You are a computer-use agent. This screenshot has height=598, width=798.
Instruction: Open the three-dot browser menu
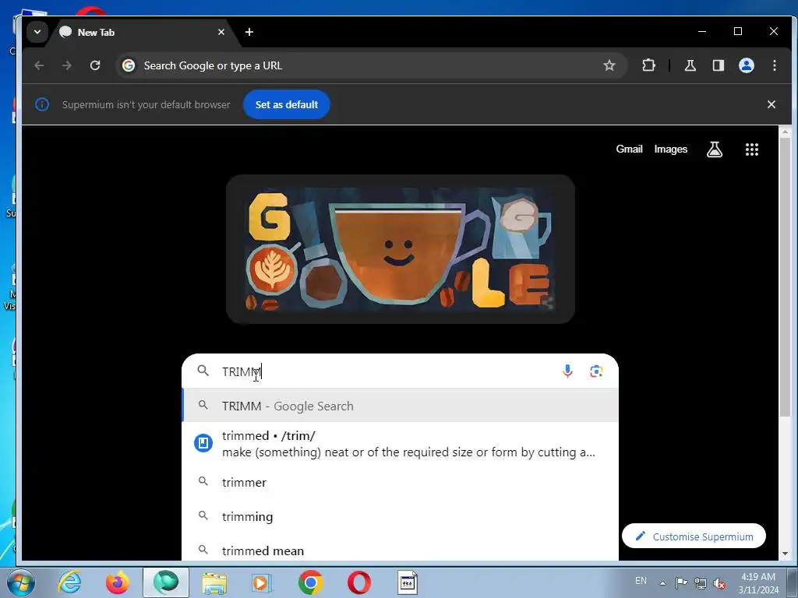pos(774,65)
